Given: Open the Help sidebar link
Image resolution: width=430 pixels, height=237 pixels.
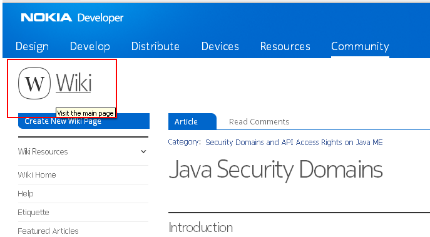Looking at the screenshot, I should click(x=26, y=194).
